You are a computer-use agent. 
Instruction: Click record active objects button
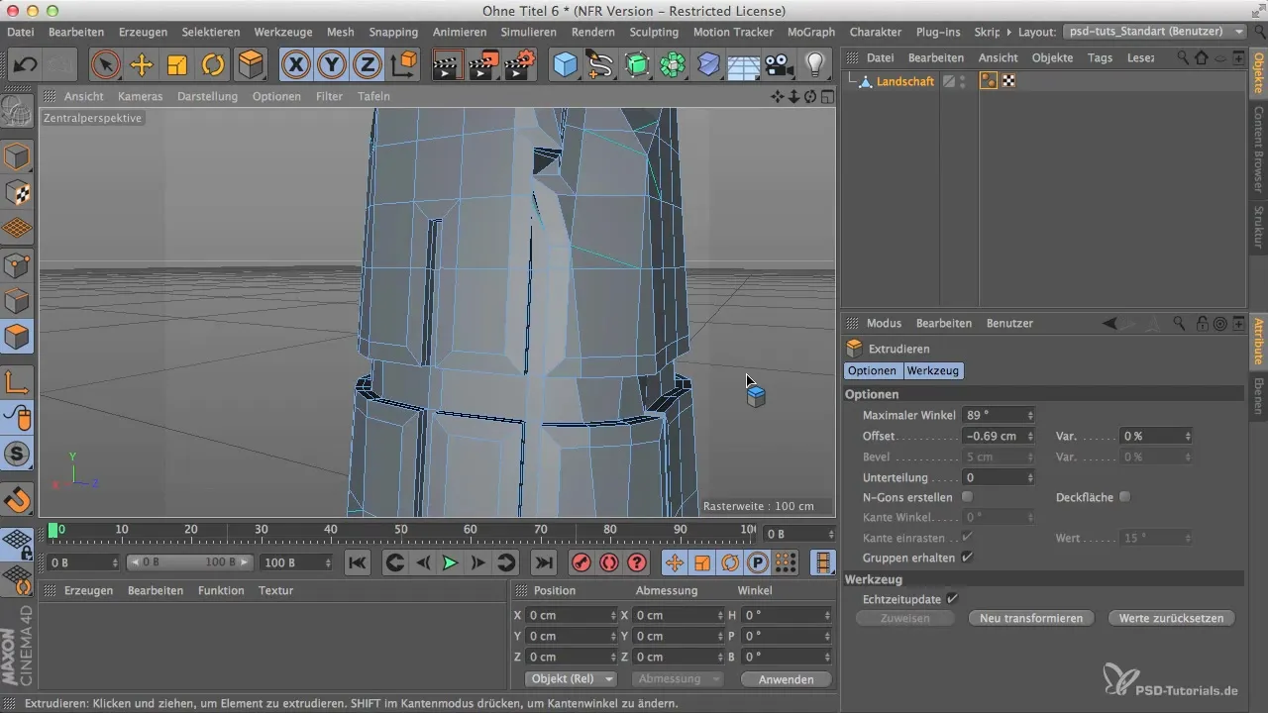pyautogui.click(x=581, y=562)
